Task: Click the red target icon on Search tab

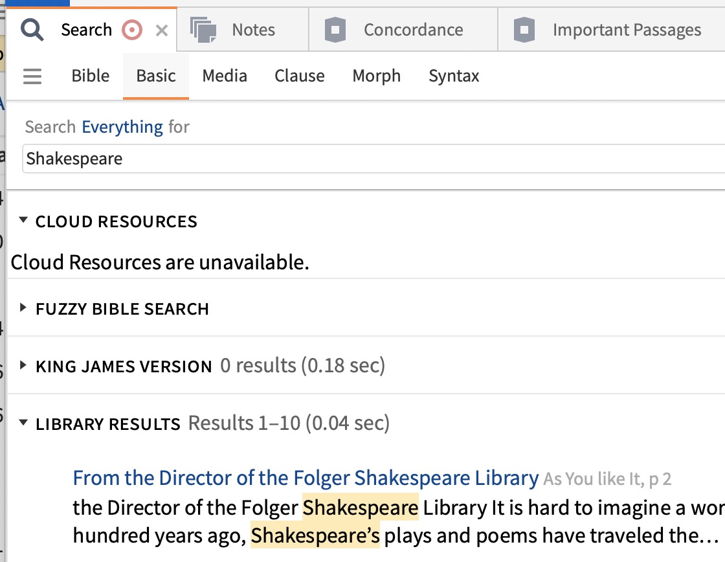Action: pos(132,30)
